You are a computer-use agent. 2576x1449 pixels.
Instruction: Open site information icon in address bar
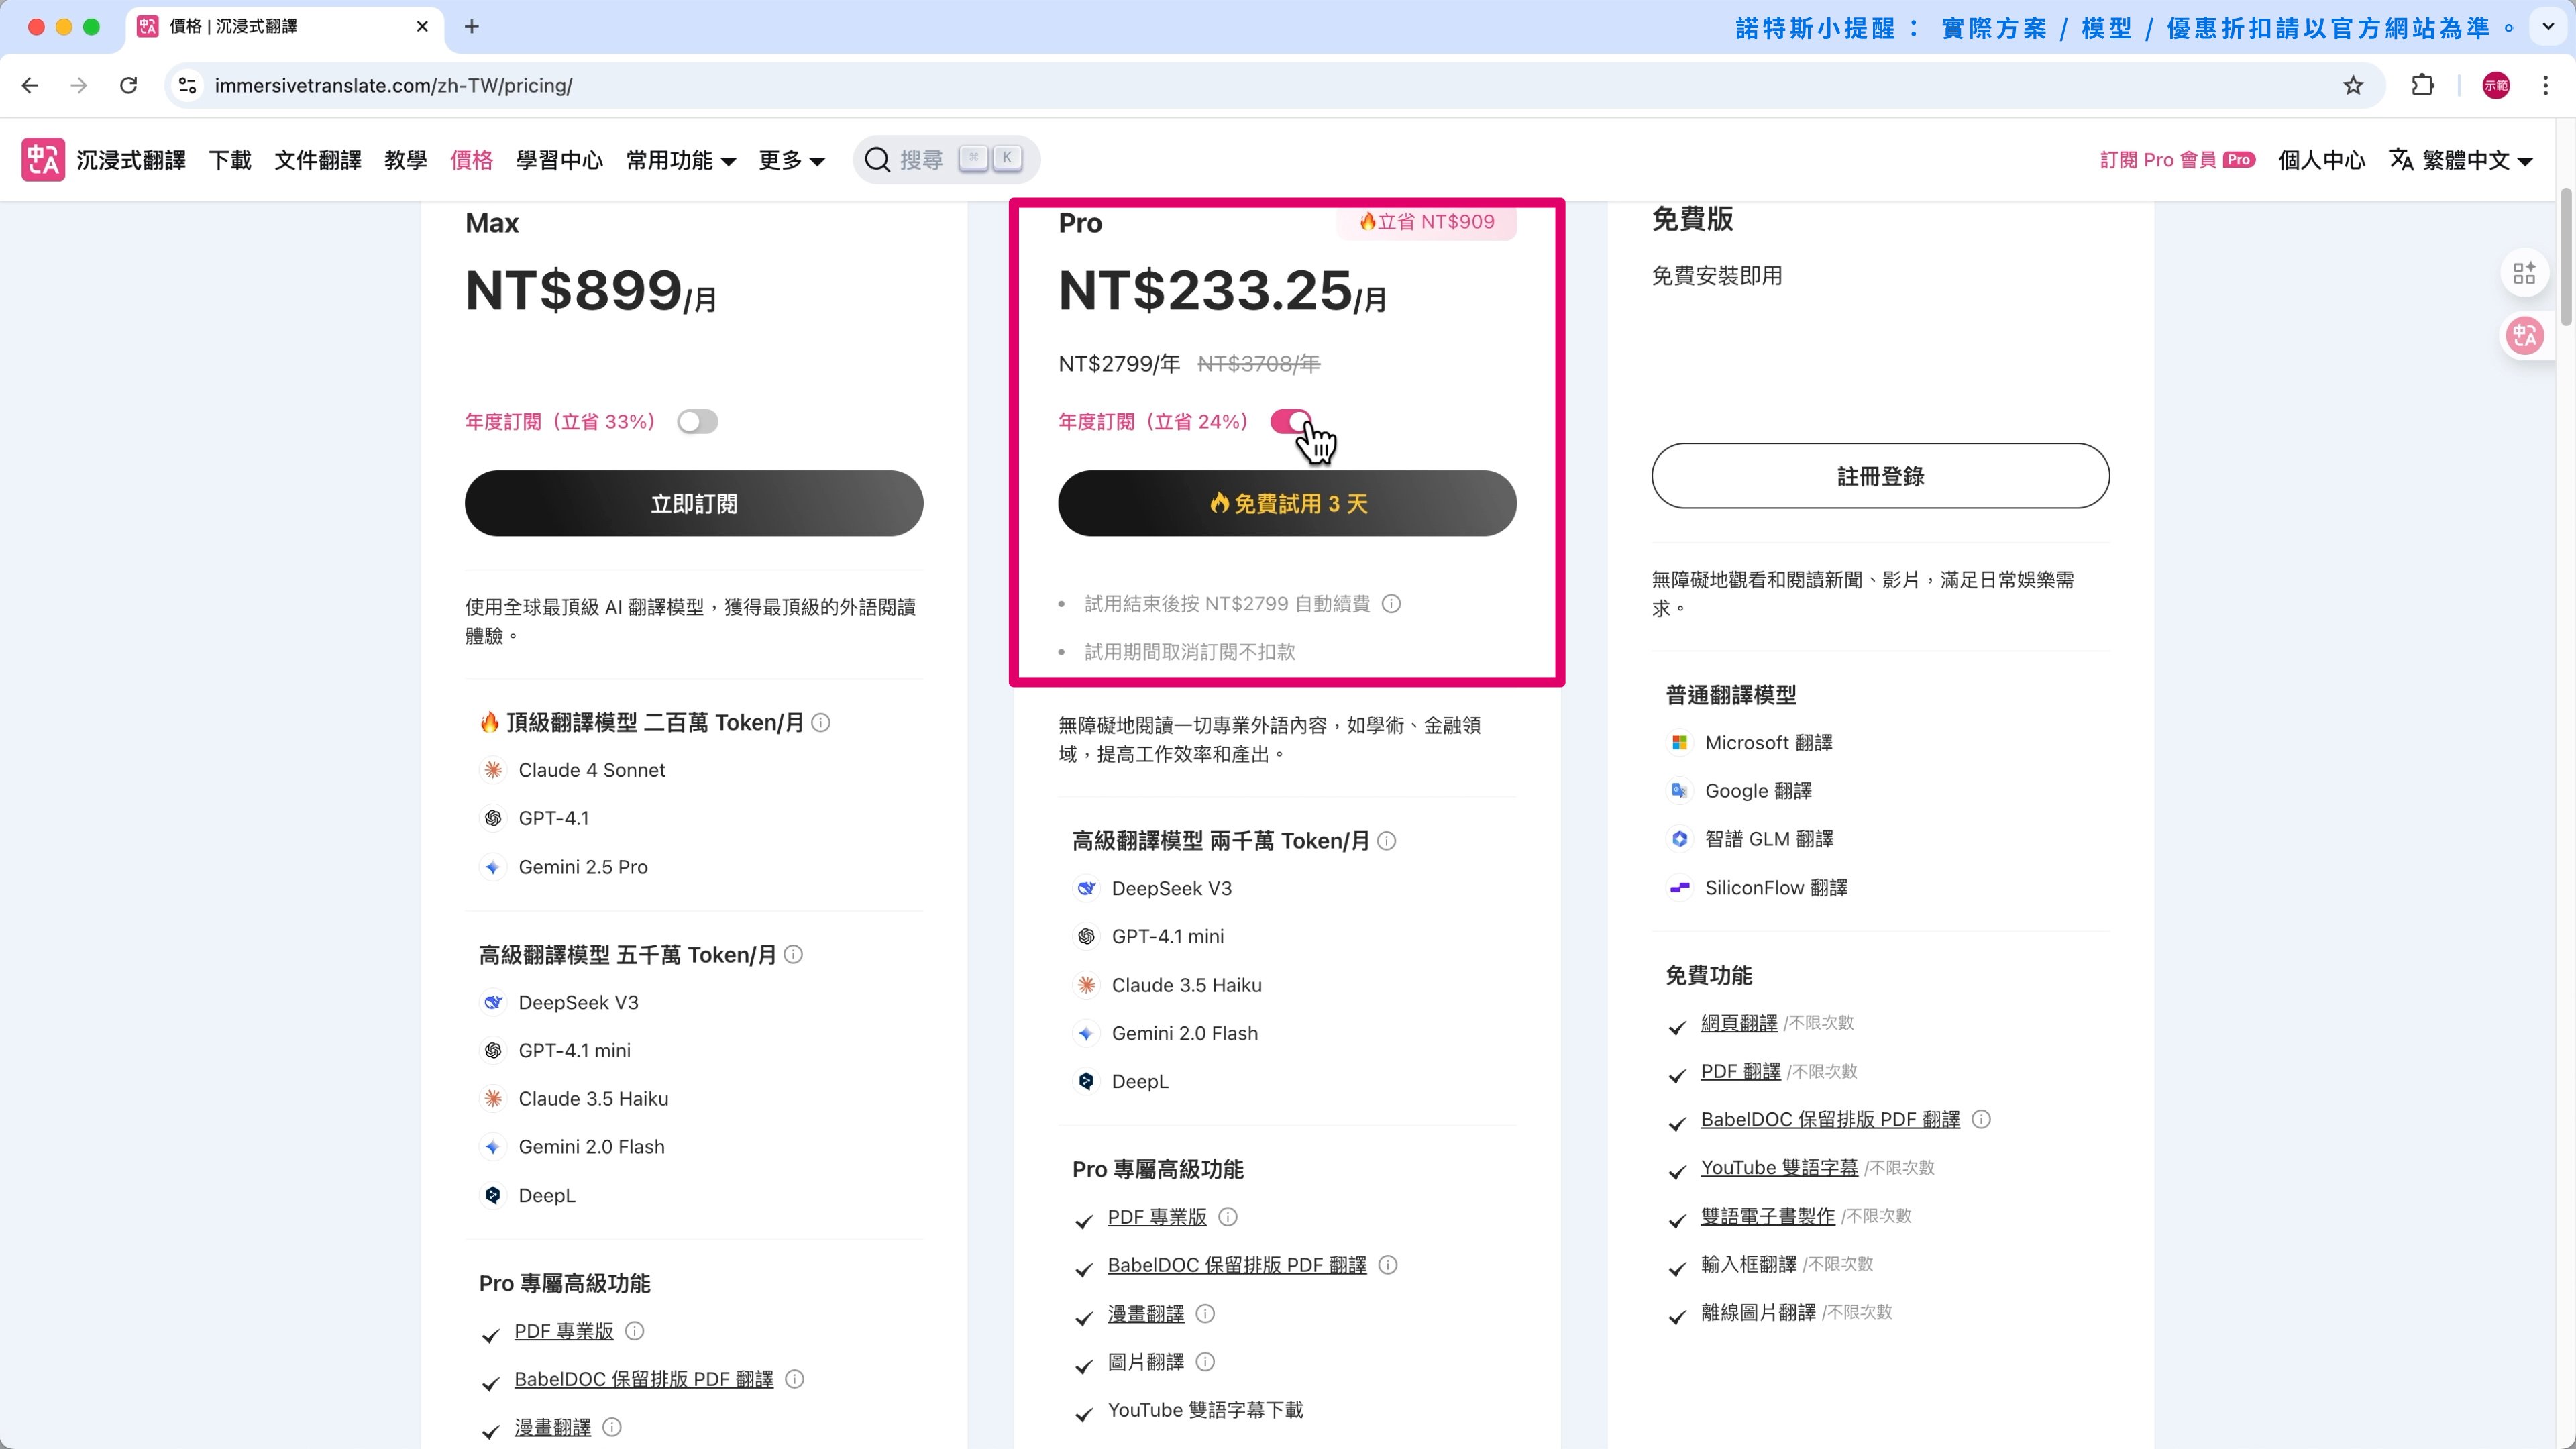(187, 86)
